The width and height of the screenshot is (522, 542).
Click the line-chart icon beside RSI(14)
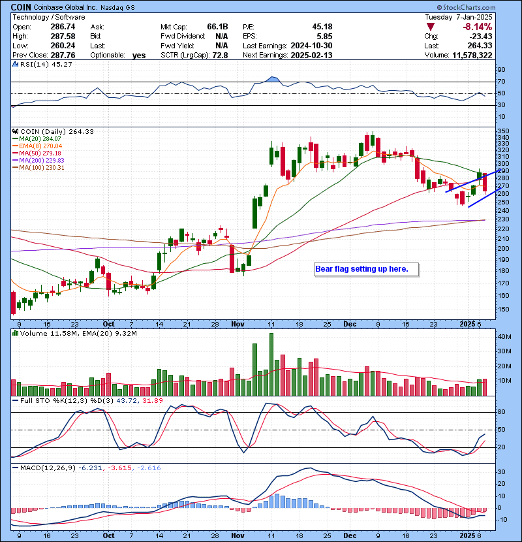[x=15, y=64]
